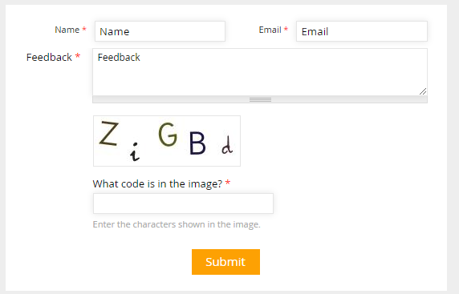Click the letter Z in the captcha
Screen dimensions: 459x294
point(109,134)
